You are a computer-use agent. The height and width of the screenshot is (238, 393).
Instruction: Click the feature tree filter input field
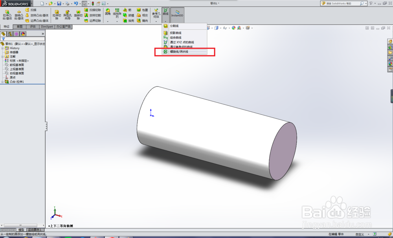[x=23, y=39]
